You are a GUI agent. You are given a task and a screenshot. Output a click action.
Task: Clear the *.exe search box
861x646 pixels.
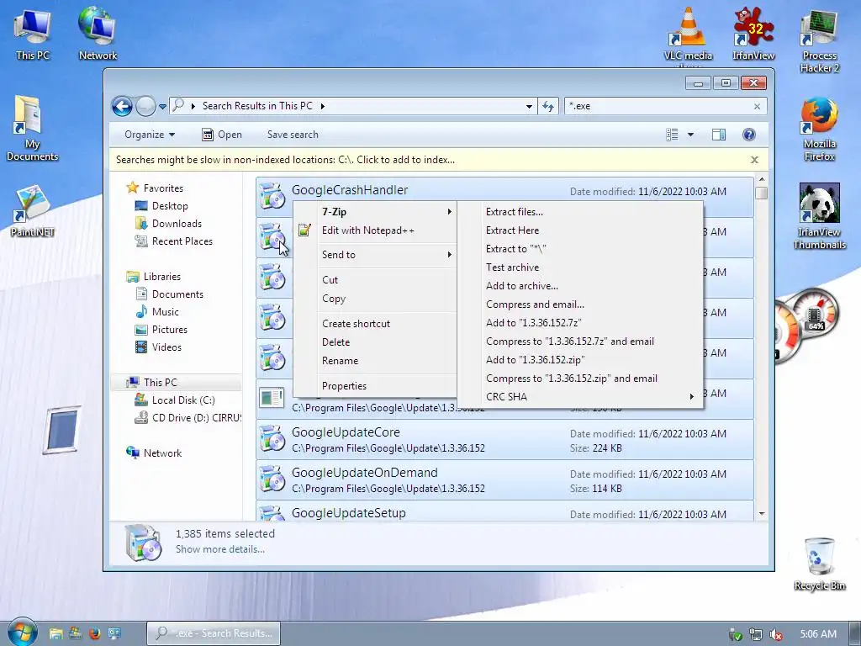click(758, 107)
